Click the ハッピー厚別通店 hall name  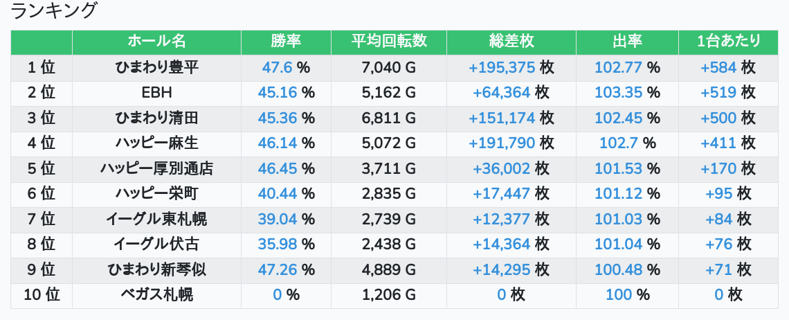point(156,168)
